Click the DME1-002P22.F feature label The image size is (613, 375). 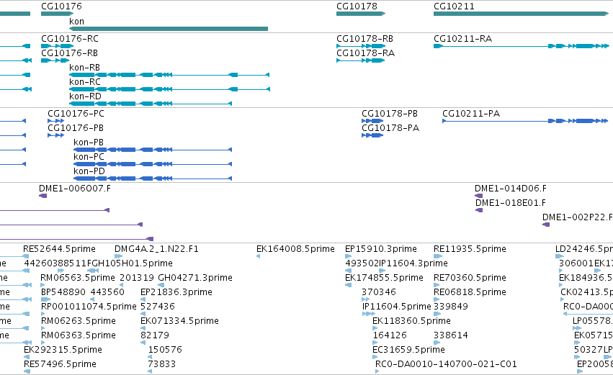coord(578,217)
